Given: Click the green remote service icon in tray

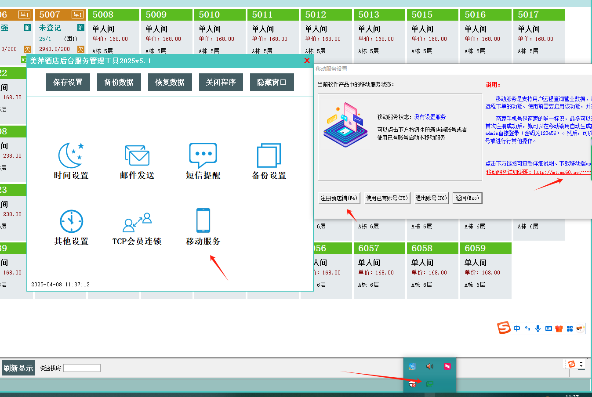Looking at the screenshot, I should (x=430, y=384).
